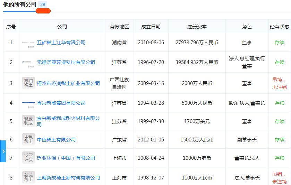Click the 成立日期 column header
The image size is (291, 185).
[151, 27]
